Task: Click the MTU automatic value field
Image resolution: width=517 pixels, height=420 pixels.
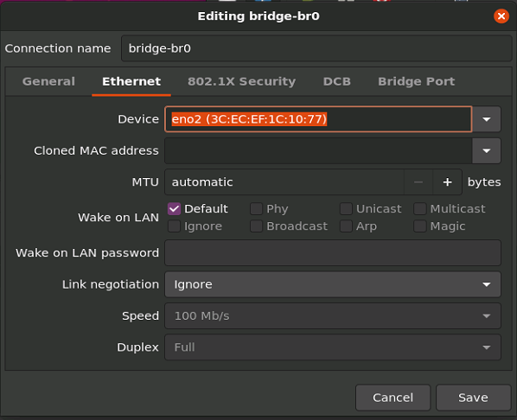Action: 284,182
